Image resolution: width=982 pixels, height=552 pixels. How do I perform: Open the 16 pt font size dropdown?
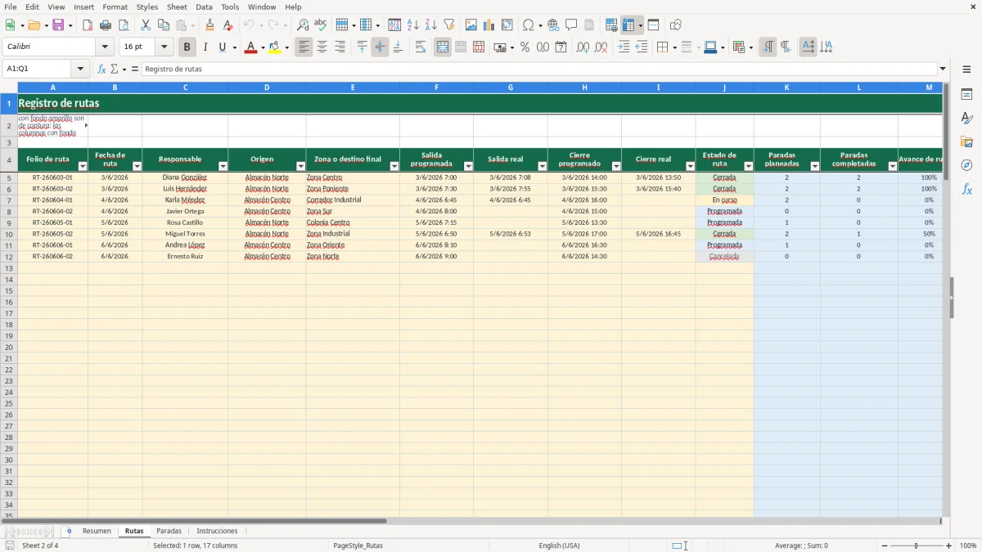[x=164, y=47]
